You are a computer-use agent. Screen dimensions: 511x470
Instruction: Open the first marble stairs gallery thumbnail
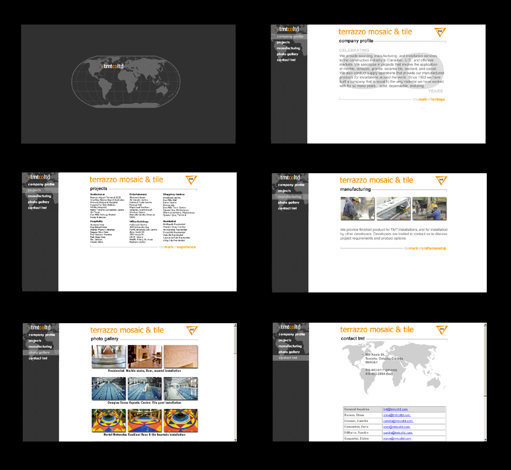click(x=108, y=357)
